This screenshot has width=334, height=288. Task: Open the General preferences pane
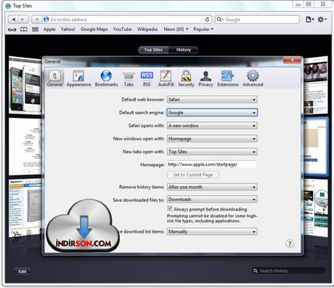pos(55,78)
